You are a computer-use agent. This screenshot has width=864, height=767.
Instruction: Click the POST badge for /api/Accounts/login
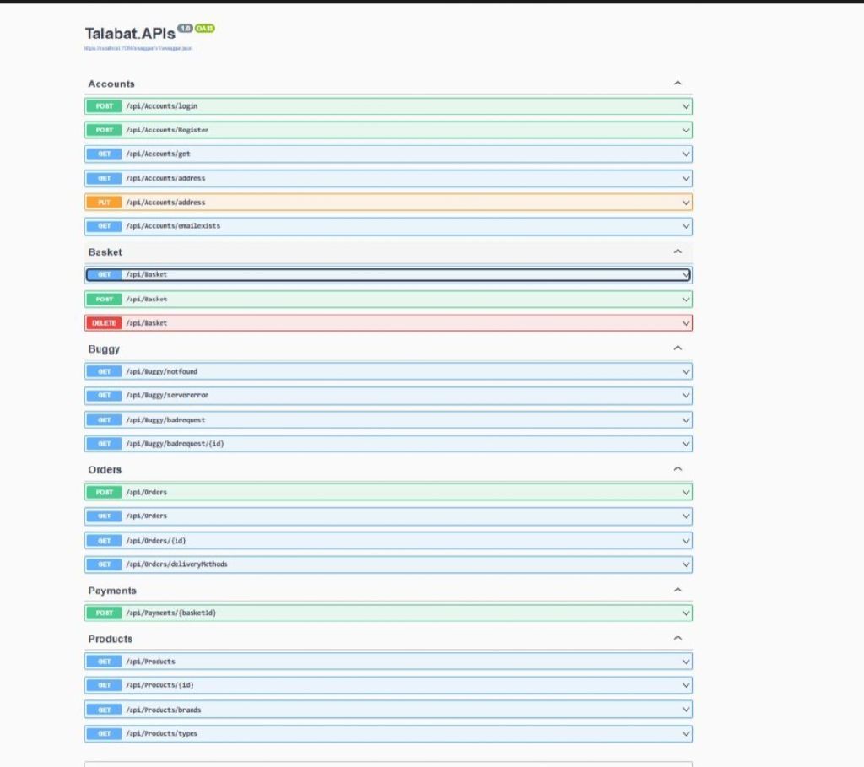pyautogui.click(x=105, y=106)
